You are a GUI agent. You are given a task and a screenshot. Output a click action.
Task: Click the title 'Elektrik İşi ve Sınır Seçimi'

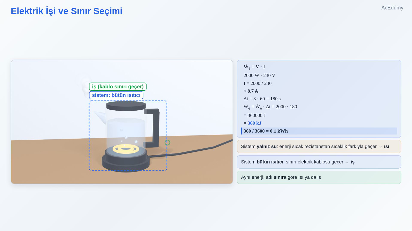coord(66,11)
